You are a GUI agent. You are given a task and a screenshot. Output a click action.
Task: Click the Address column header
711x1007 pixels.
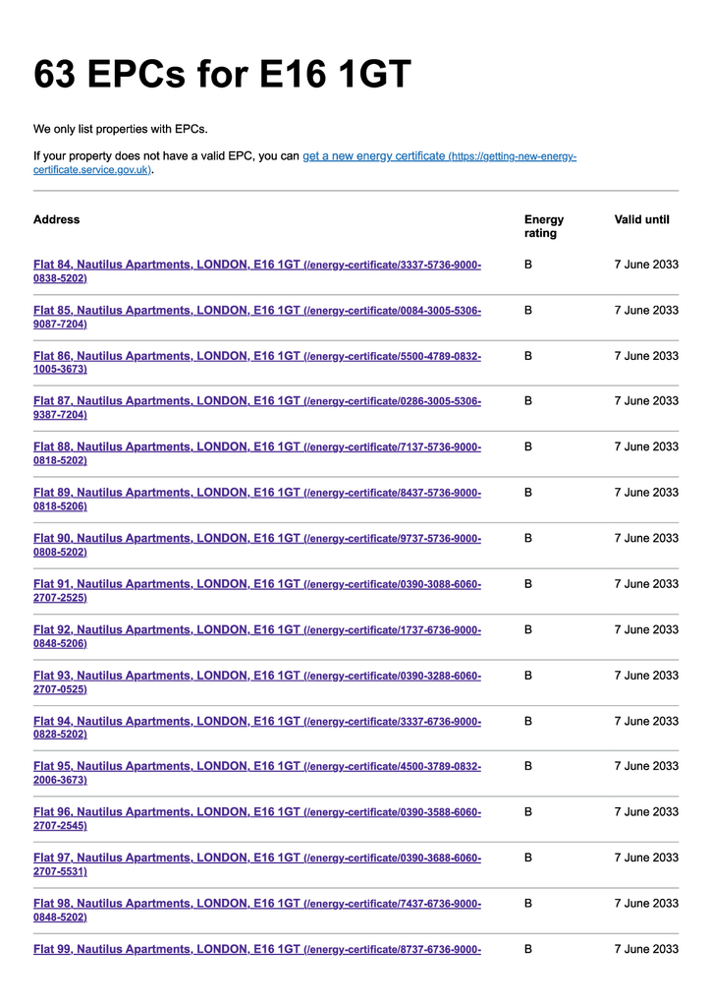tap(56, 219)
